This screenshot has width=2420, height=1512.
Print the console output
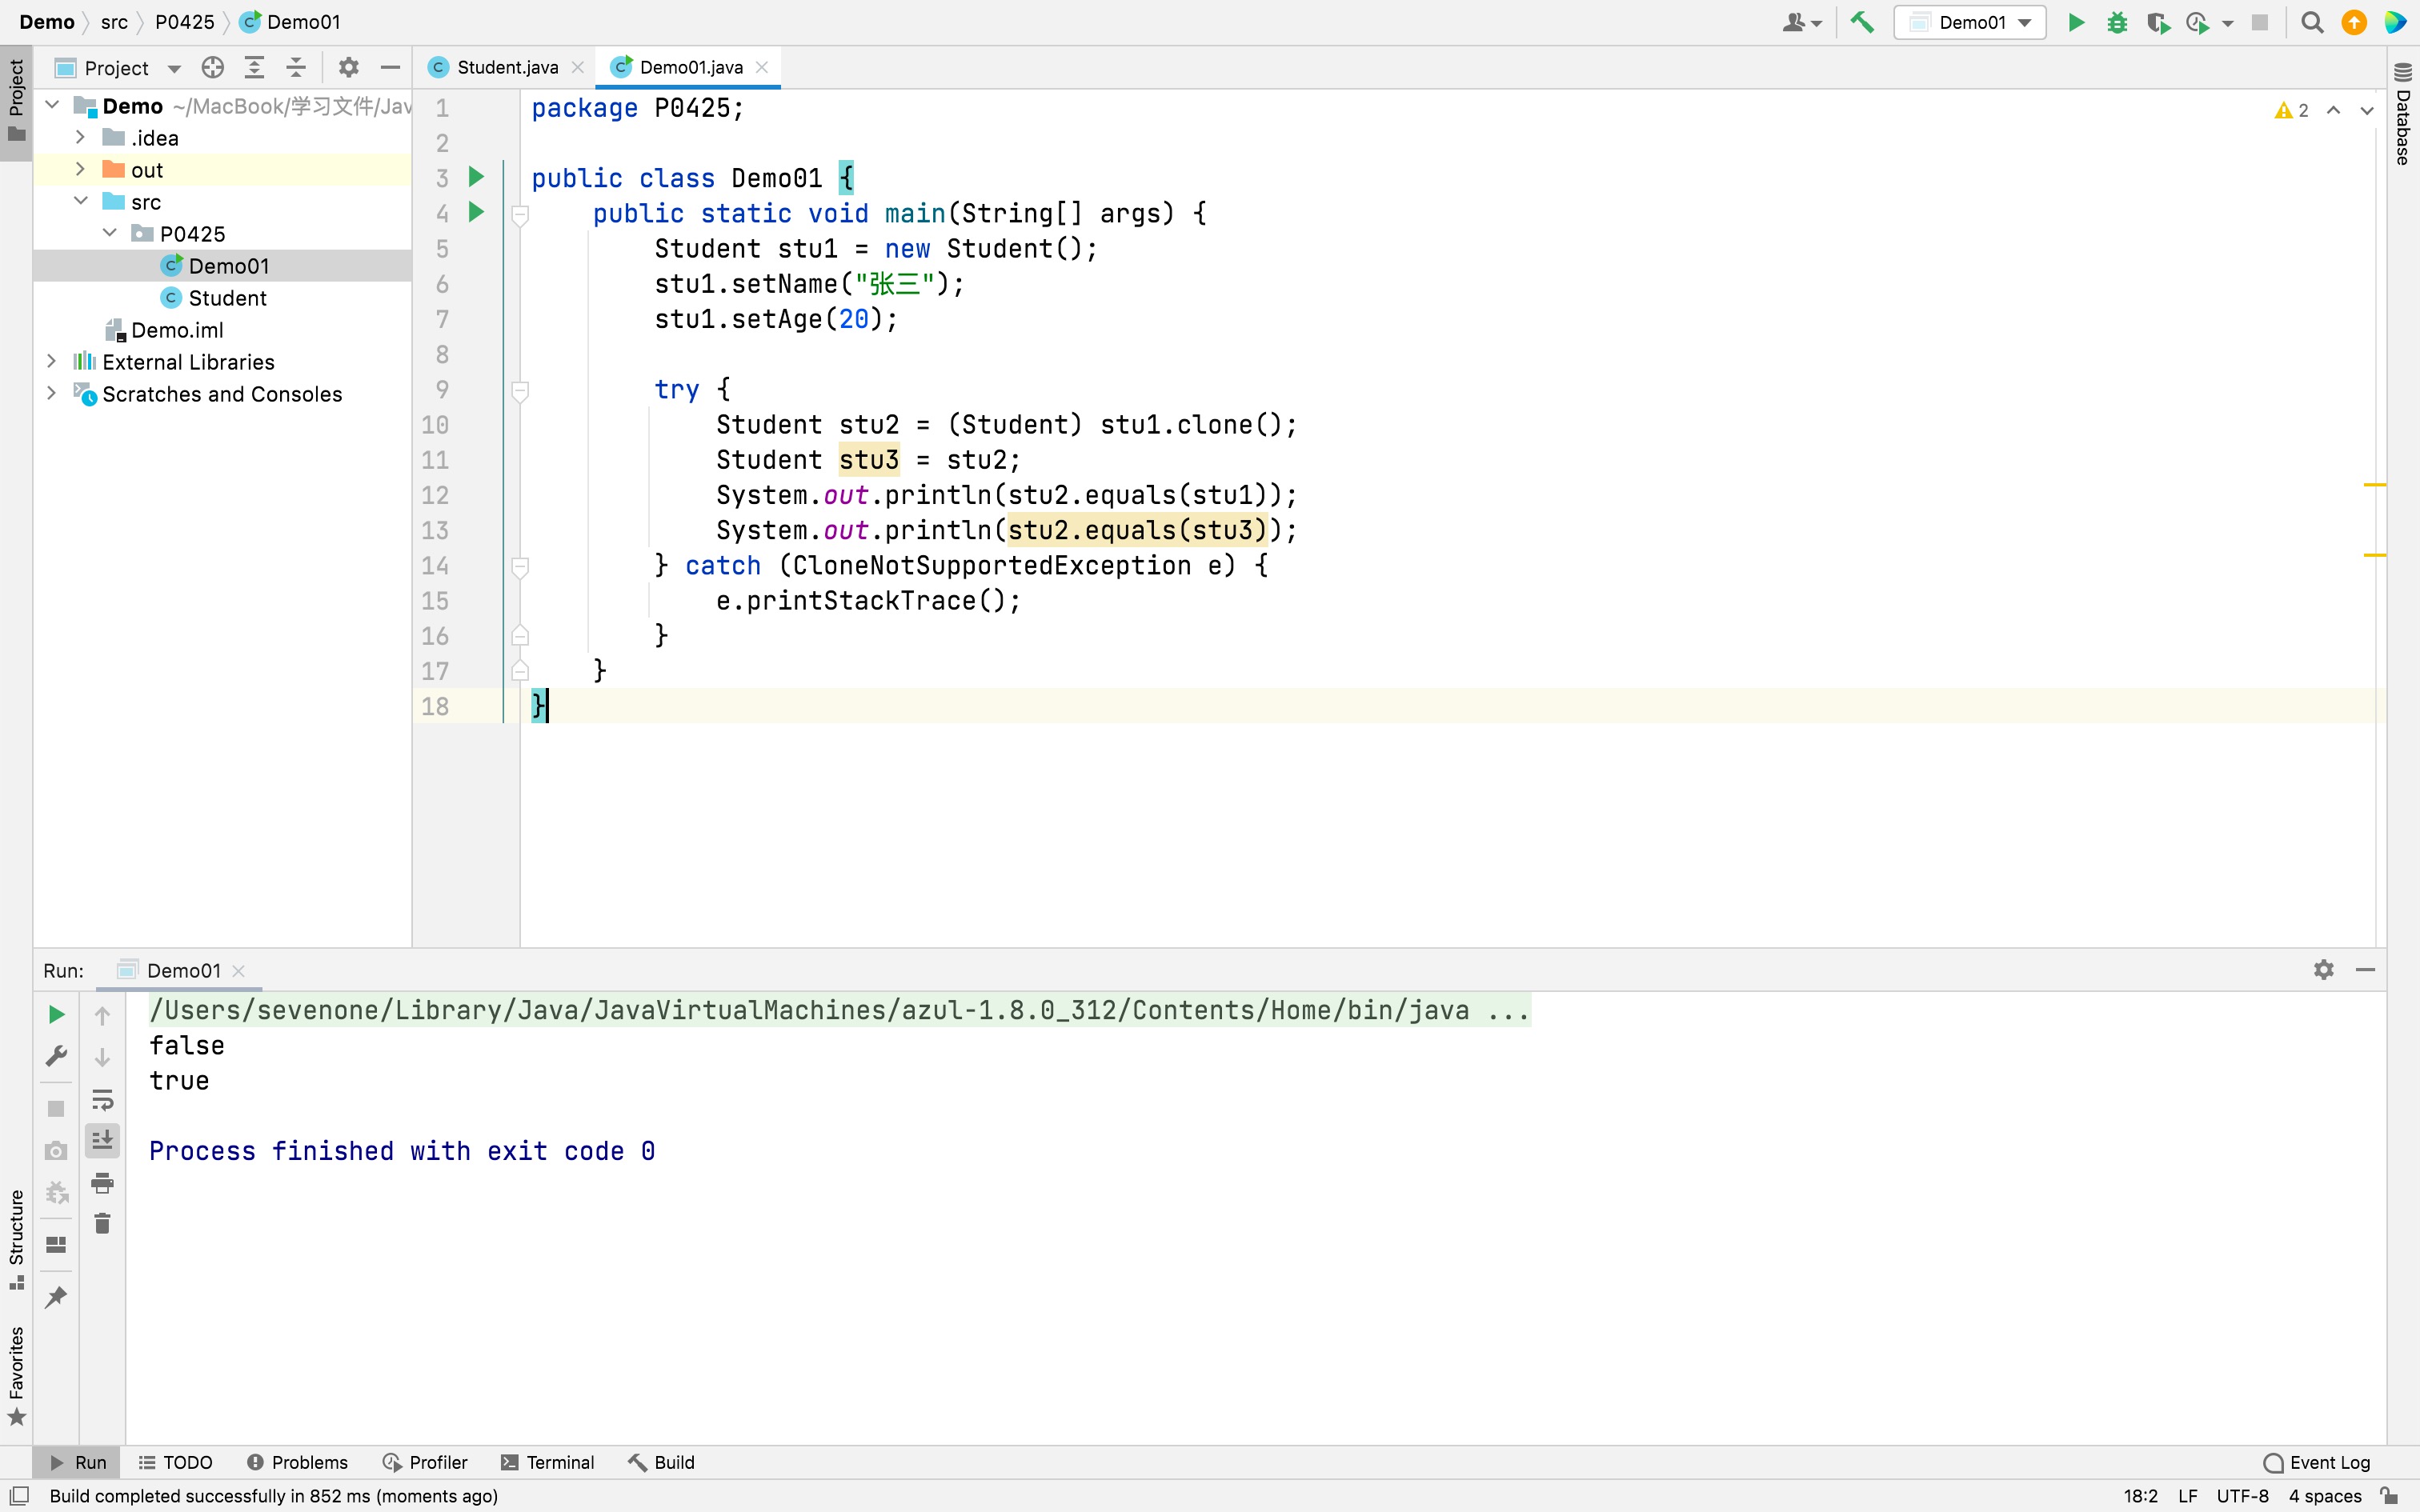(x=102, y=1183)
